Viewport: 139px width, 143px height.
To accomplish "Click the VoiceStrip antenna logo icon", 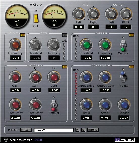I will point(6,140).
